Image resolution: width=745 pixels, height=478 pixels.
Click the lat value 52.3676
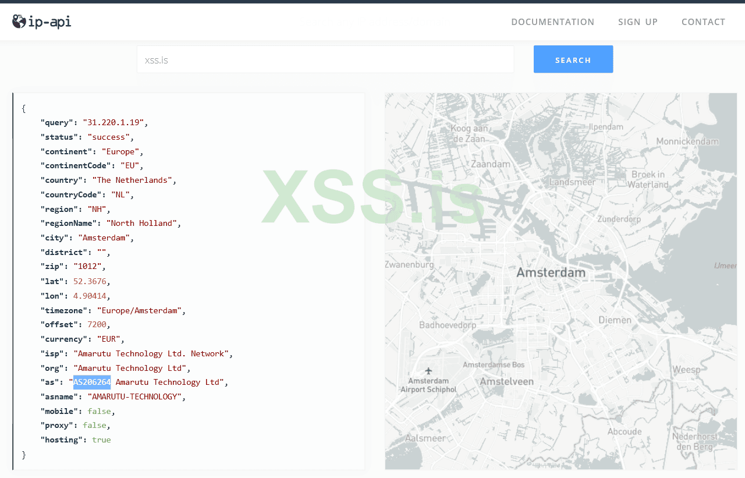(x=90, y=281)
